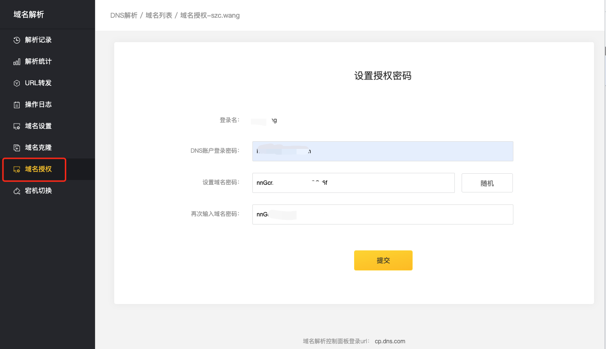606x349 pixels.
Task: Focus the DNS账户登录密码 input field
Action: pyautogui.click(x=382, y=151)
